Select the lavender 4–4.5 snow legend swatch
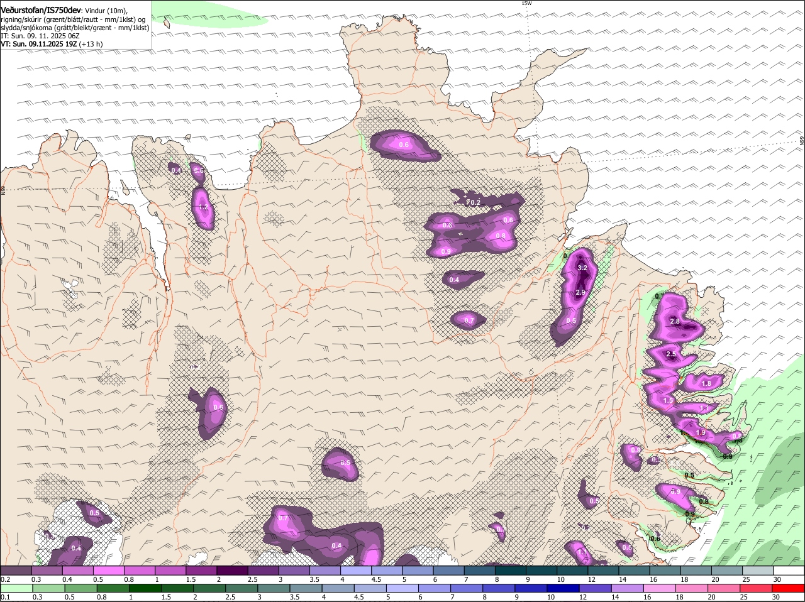This screenshot has height=602, width=805. coord(355,571)
